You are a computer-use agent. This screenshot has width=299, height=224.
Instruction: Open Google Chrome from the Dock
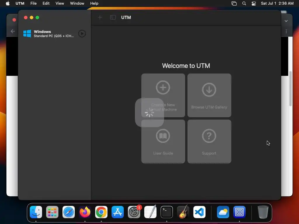click(101, 212)
